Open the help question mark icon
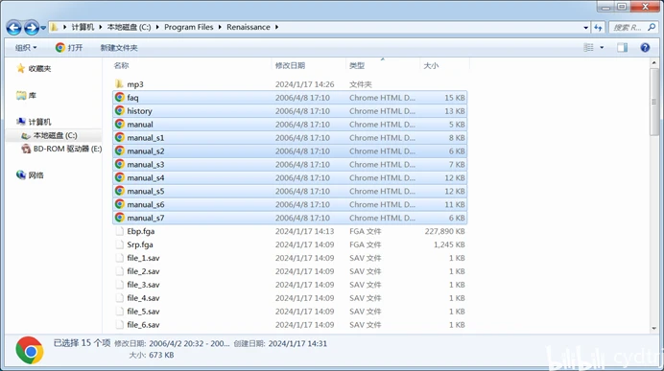Image resolution: width=664 pixels, height=371 pixels. (x=645, y=47)
